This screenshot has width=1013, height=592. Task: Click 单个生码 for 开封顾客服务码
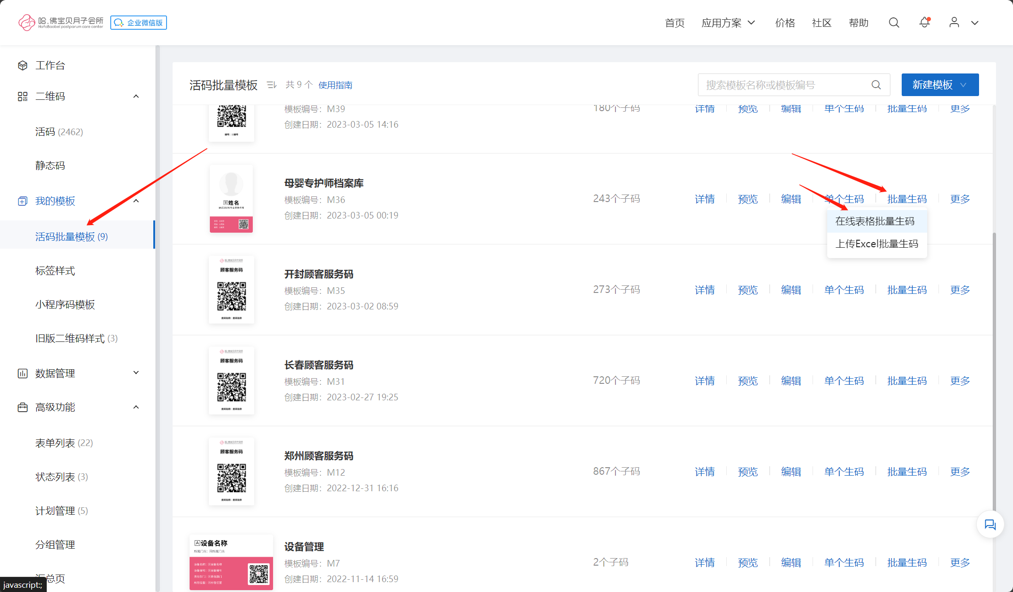pyautogui.click(x=844, y=290)
